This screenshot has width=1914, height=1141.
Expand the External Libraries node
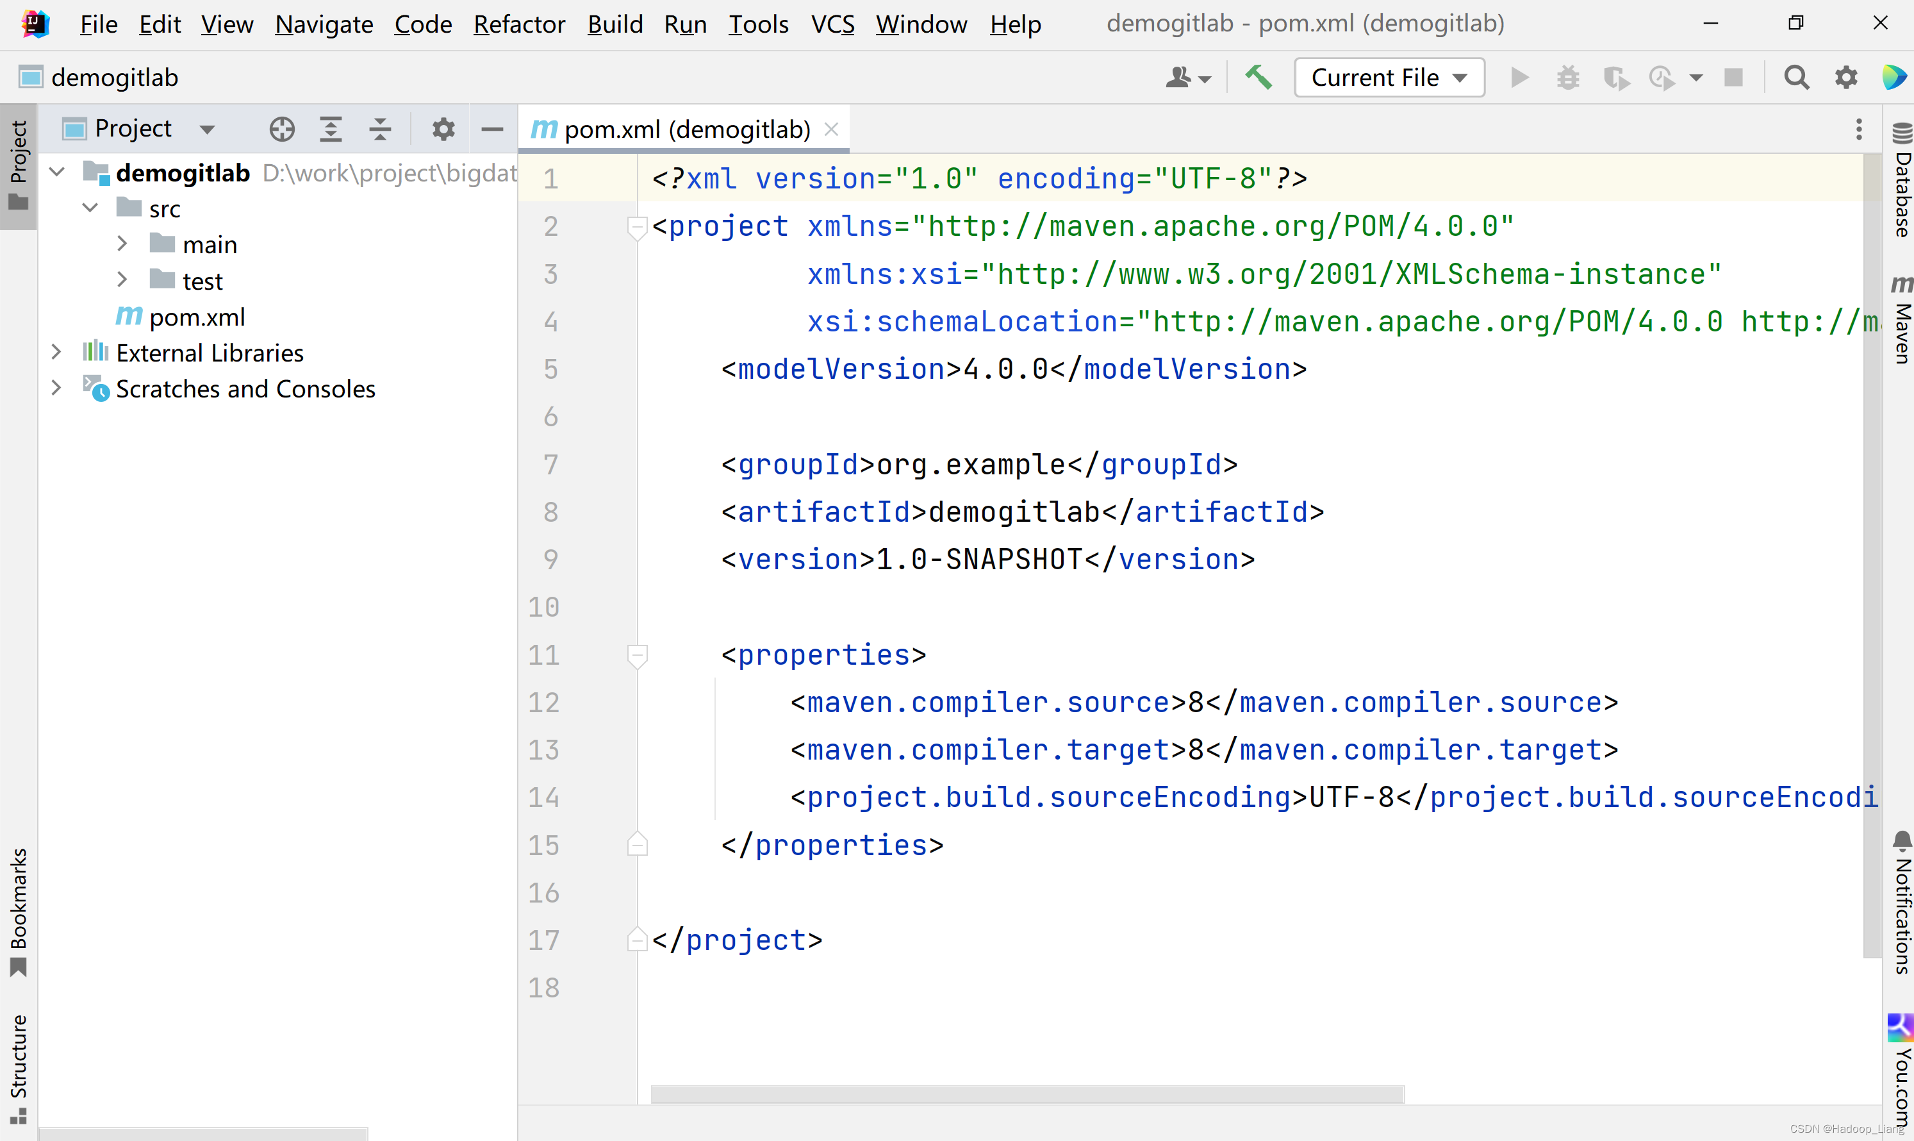(x=56, y=353)
